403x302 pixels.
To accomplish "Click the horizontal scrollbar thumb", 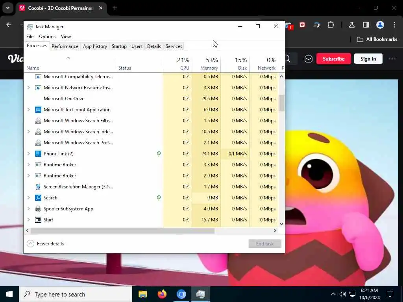I will [x=123, y=230].
